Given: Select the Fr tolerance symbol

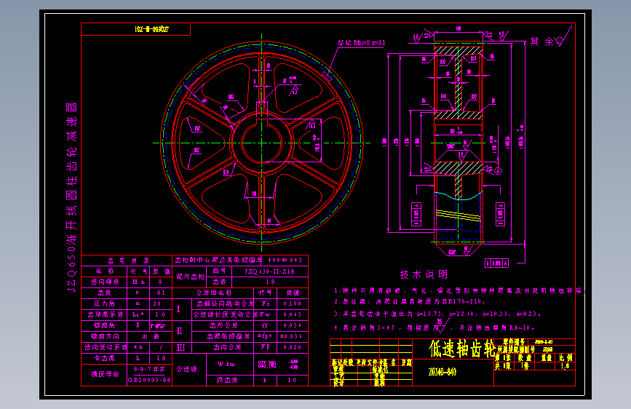Looking at the screenshot, I should pos(265,303).
